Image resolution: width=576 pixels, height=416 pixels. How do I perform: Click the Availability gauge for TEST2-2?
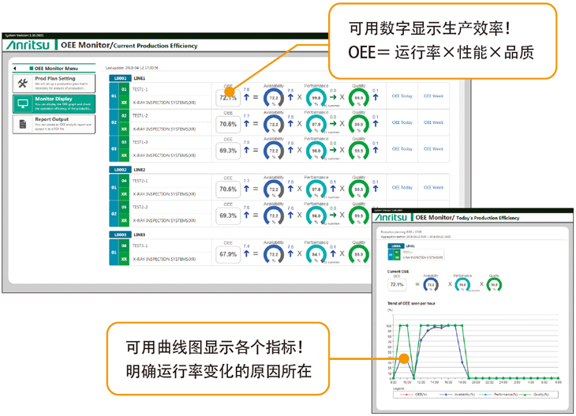coord(274,215)
